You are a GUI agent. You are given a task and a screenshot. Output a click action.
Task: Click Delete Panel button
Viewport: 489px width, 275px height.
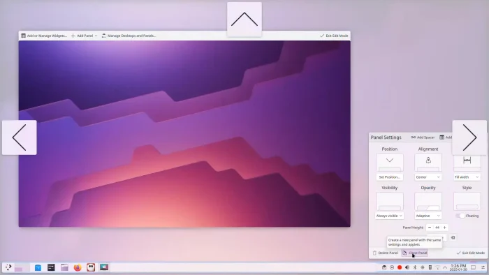pos(385,253)
